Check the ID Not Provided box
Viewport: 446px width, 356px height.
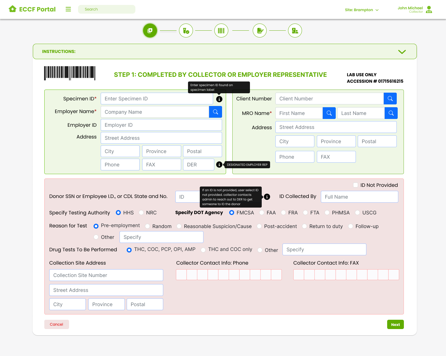click(x=356, y=185)
